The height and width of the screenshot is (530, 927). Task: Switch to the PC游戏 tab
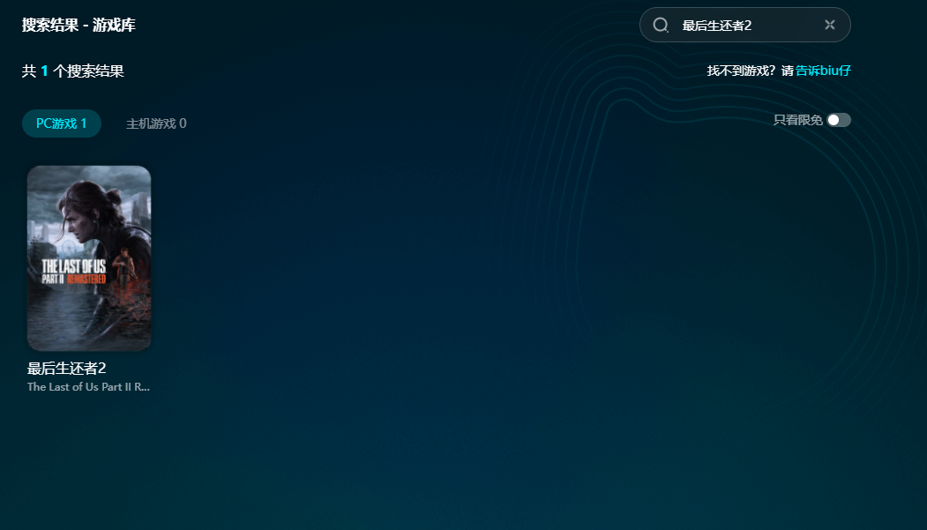pos(62,123)
